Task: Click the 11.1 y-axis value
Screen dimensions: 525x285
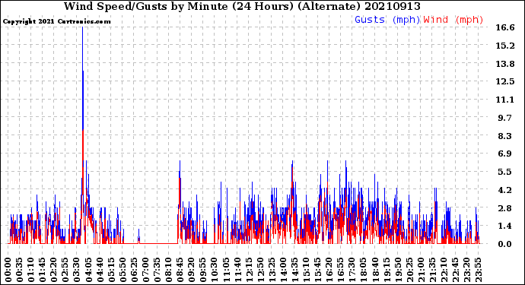Action: pos(505,100)
